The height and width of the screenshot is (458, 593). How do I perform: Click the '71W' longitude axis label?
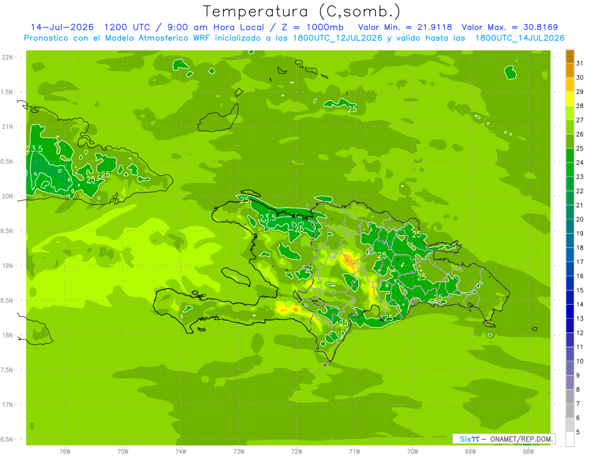pos(355,451)
